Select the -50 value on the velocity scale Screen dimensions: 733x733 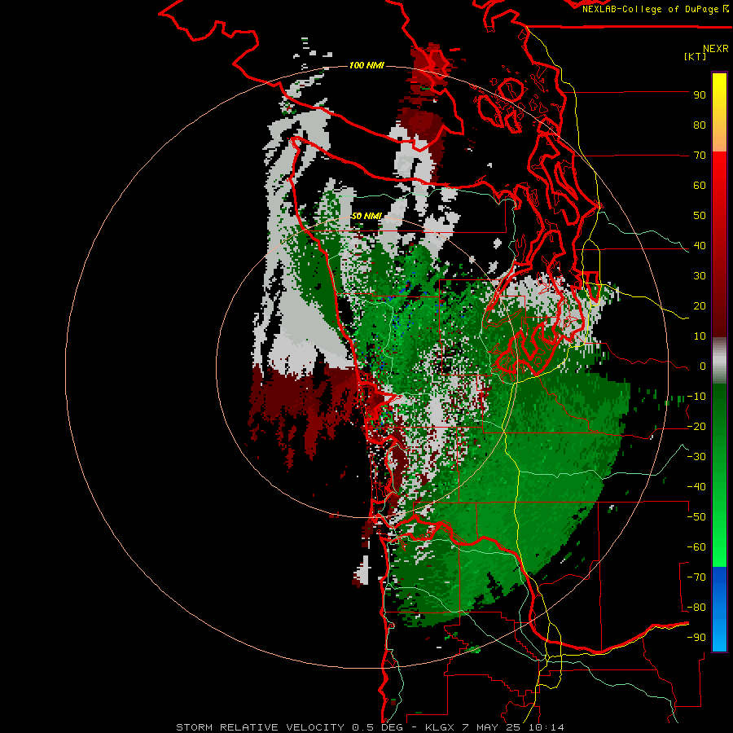(696, 517)
